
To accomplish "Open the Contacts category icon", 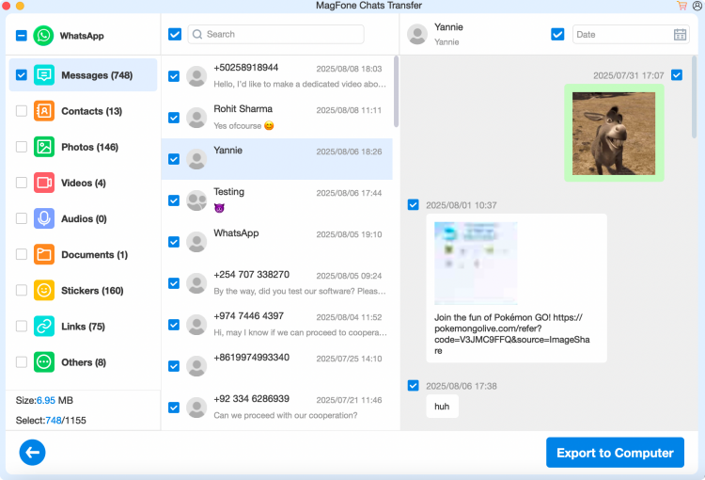I will [x=44, y=111].
